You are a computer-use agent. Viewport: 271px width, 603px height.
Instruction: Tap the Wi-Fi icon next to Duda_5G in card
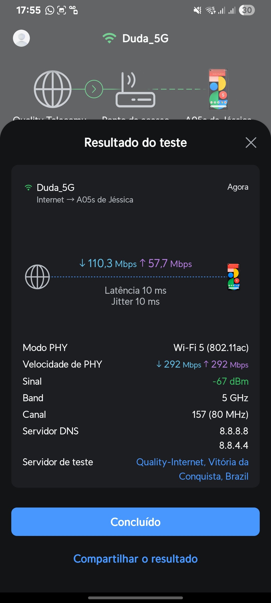click(28, 188)
